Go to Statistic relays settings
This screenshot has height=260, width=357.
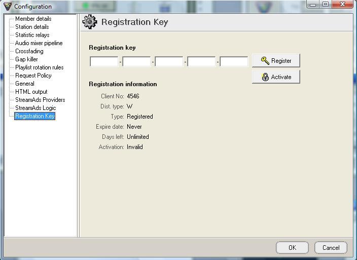(x=32, y=35)
